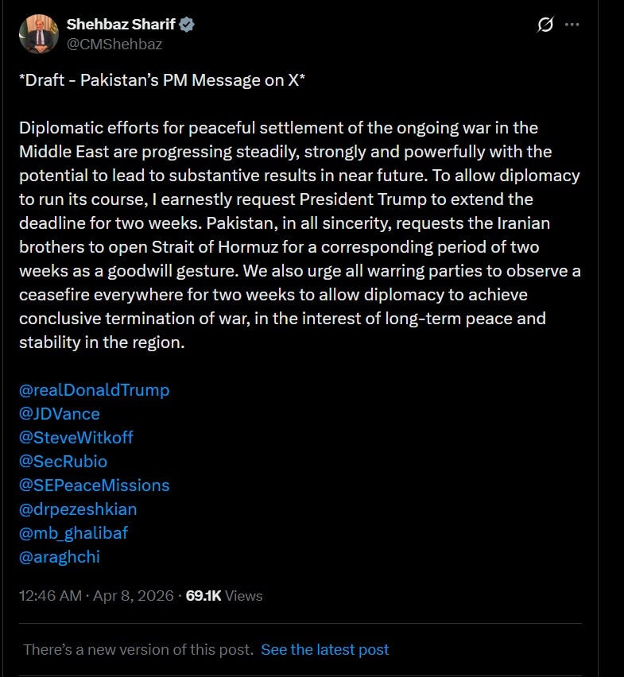The width and height of the screenshot is (624, 677).
Task: Click Shehbaz Sharif's profile avatar
Action: (39, 34)
